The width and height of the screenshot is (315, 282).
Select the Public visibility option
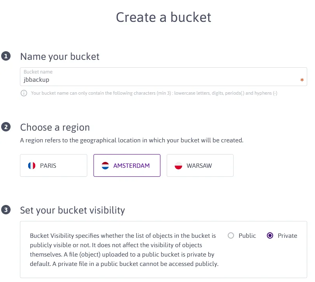coord(231,235)
